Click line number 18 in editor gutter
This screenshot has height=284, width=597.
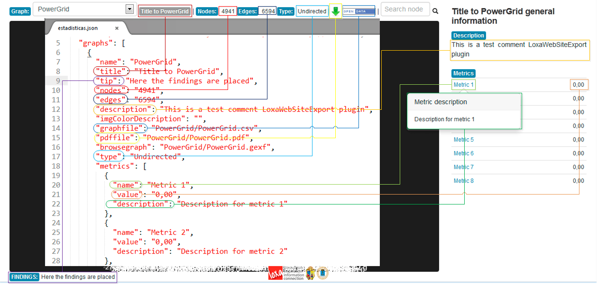(x=55, y=166)
